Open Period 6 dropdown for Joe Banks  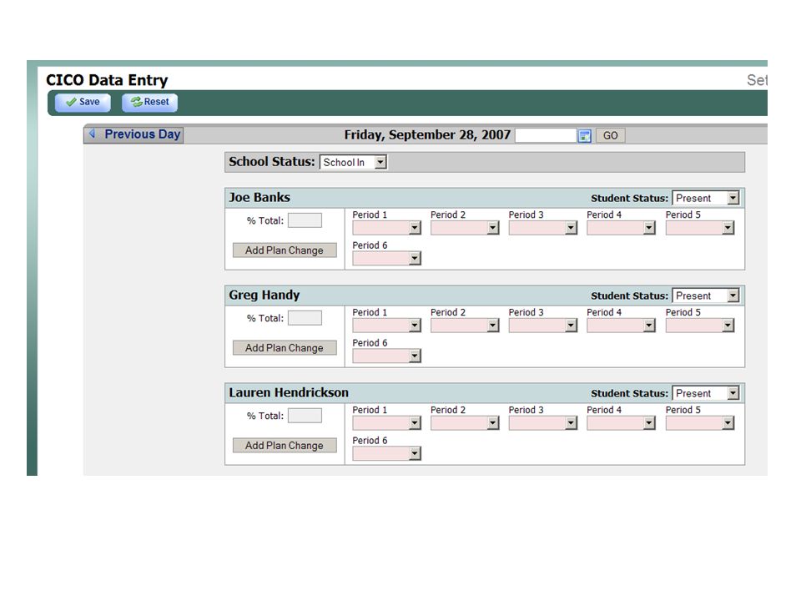coord(386,259)
